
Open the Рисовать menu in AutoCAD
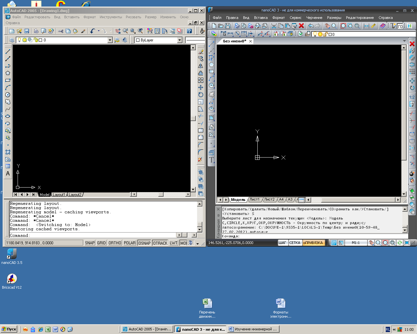134,17
